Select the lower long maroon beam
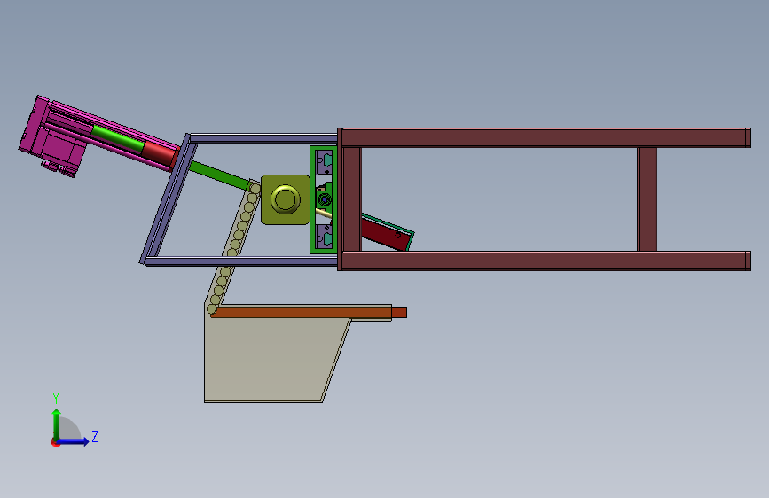769x498 pixels. [x=545, y=261]
